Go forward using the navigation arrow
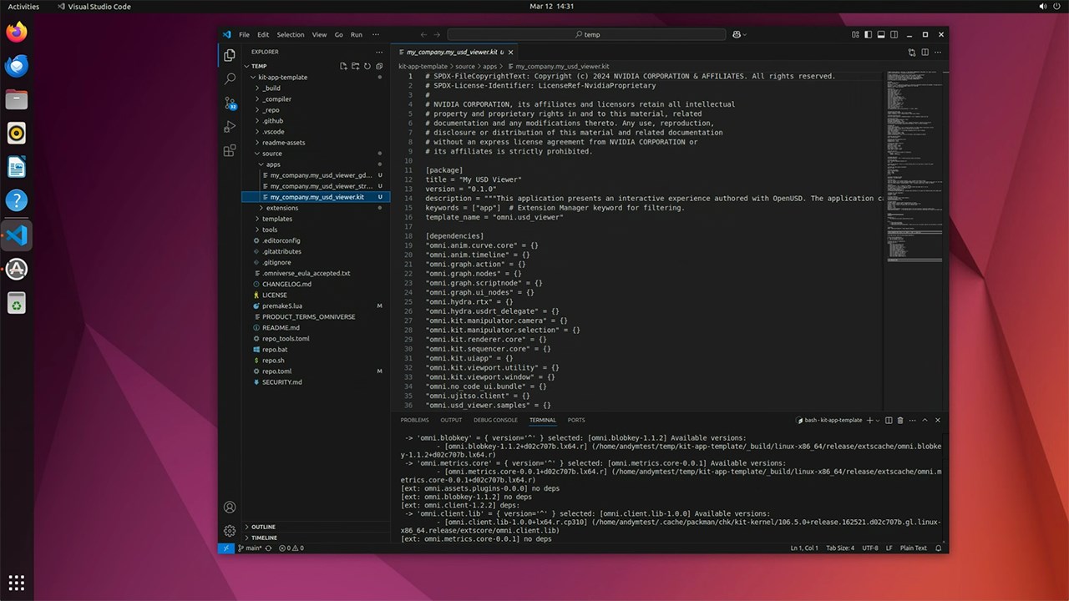 438,34
